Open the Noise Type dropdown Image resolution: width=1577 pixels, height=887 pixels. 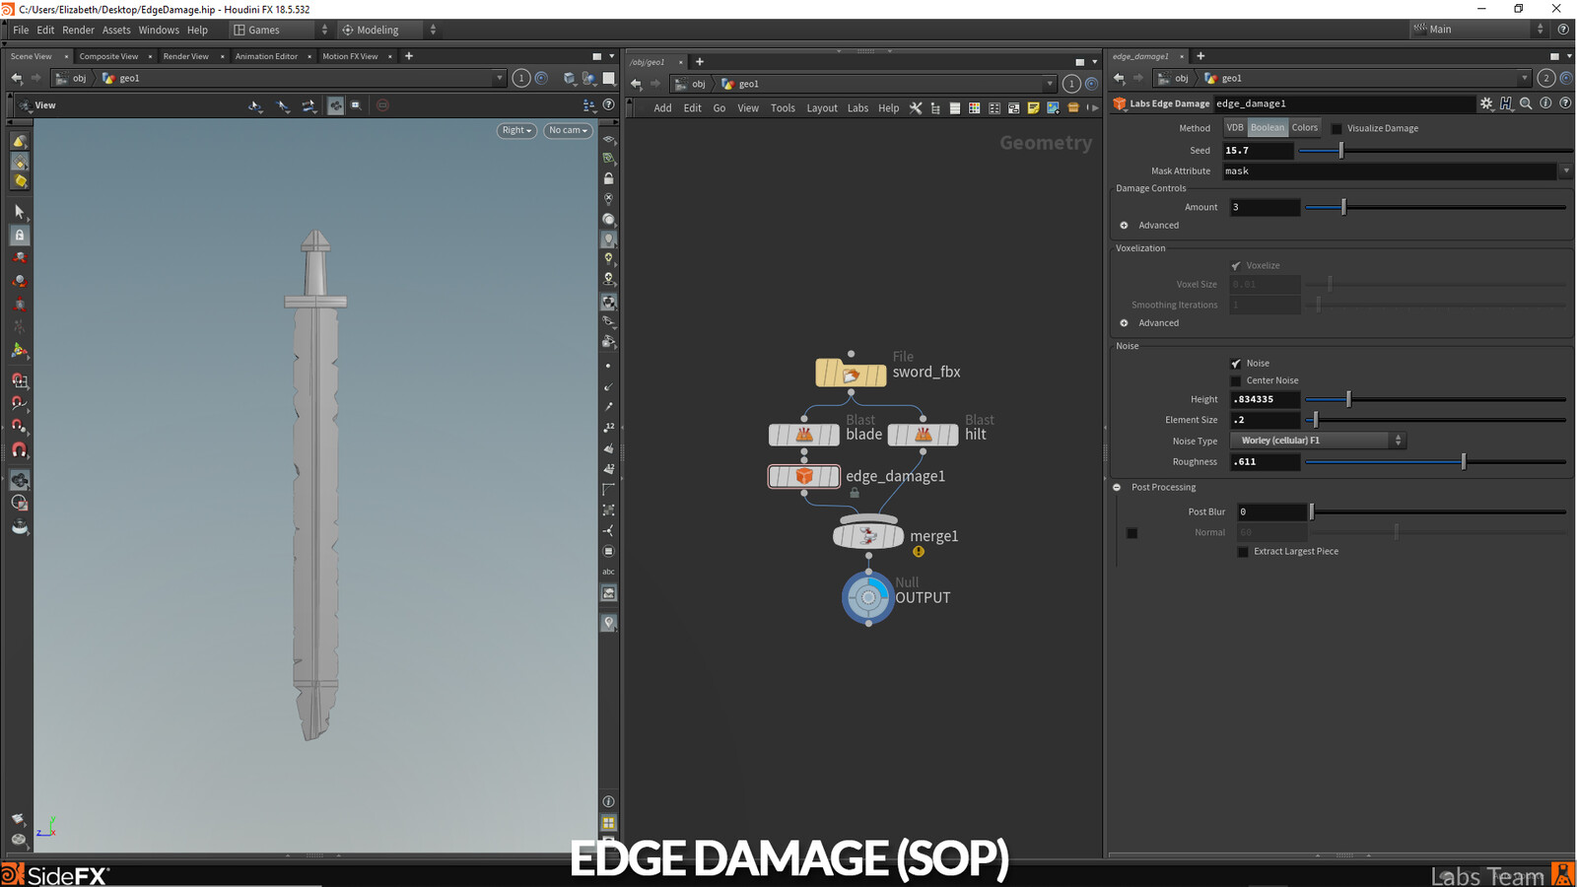click(x=1316, y=440)
